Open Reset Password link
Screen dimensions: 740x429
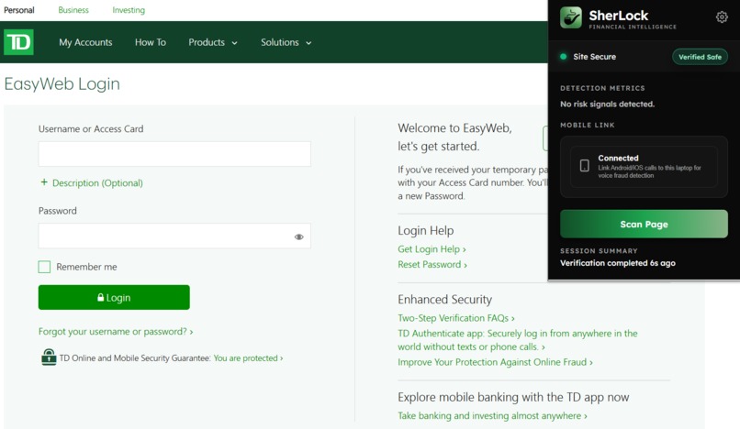[x=432, y=265]
